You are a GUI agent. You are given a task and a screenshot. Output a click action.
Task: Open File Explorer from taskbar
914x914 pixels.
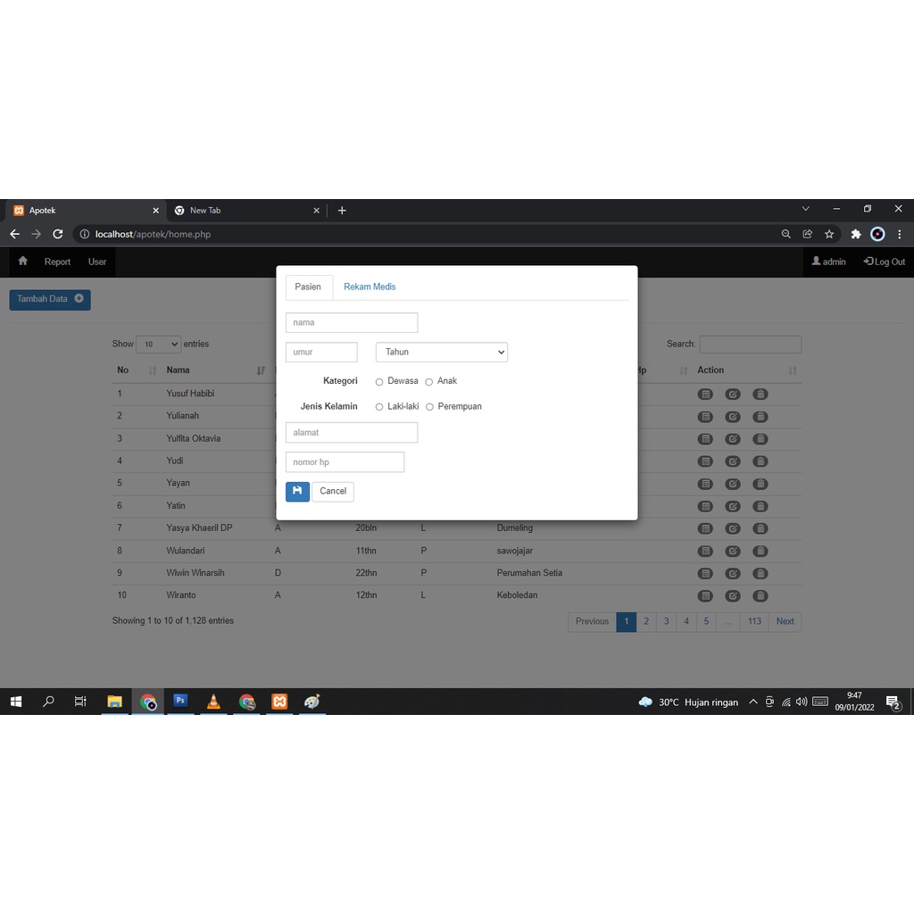(114, 702)
